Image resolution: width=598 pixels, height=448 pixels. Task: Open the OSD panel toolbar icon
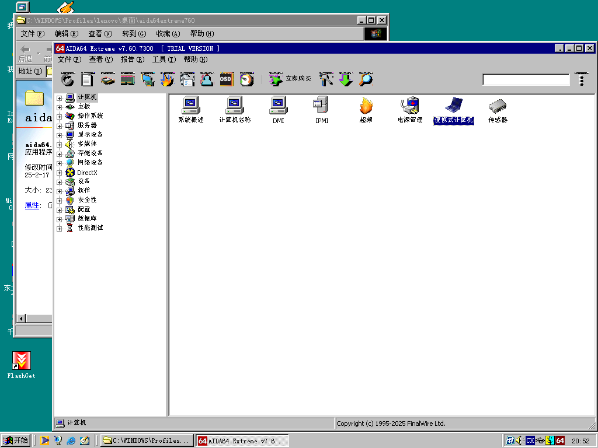(x=227, y=79)
